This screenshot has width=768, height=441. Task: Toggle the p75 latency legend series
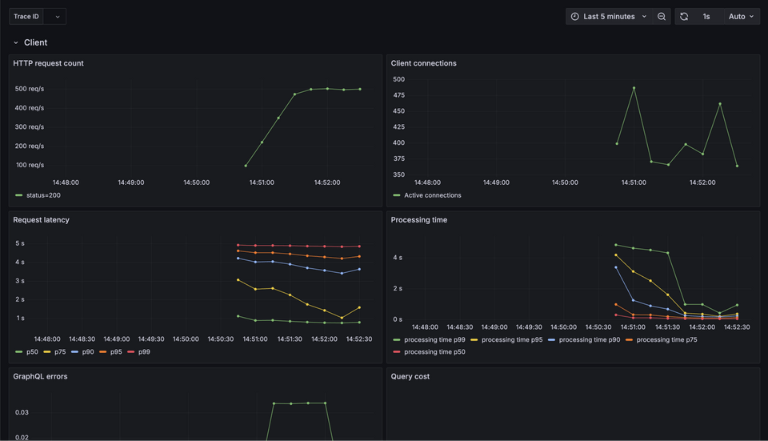pos(60,352)
